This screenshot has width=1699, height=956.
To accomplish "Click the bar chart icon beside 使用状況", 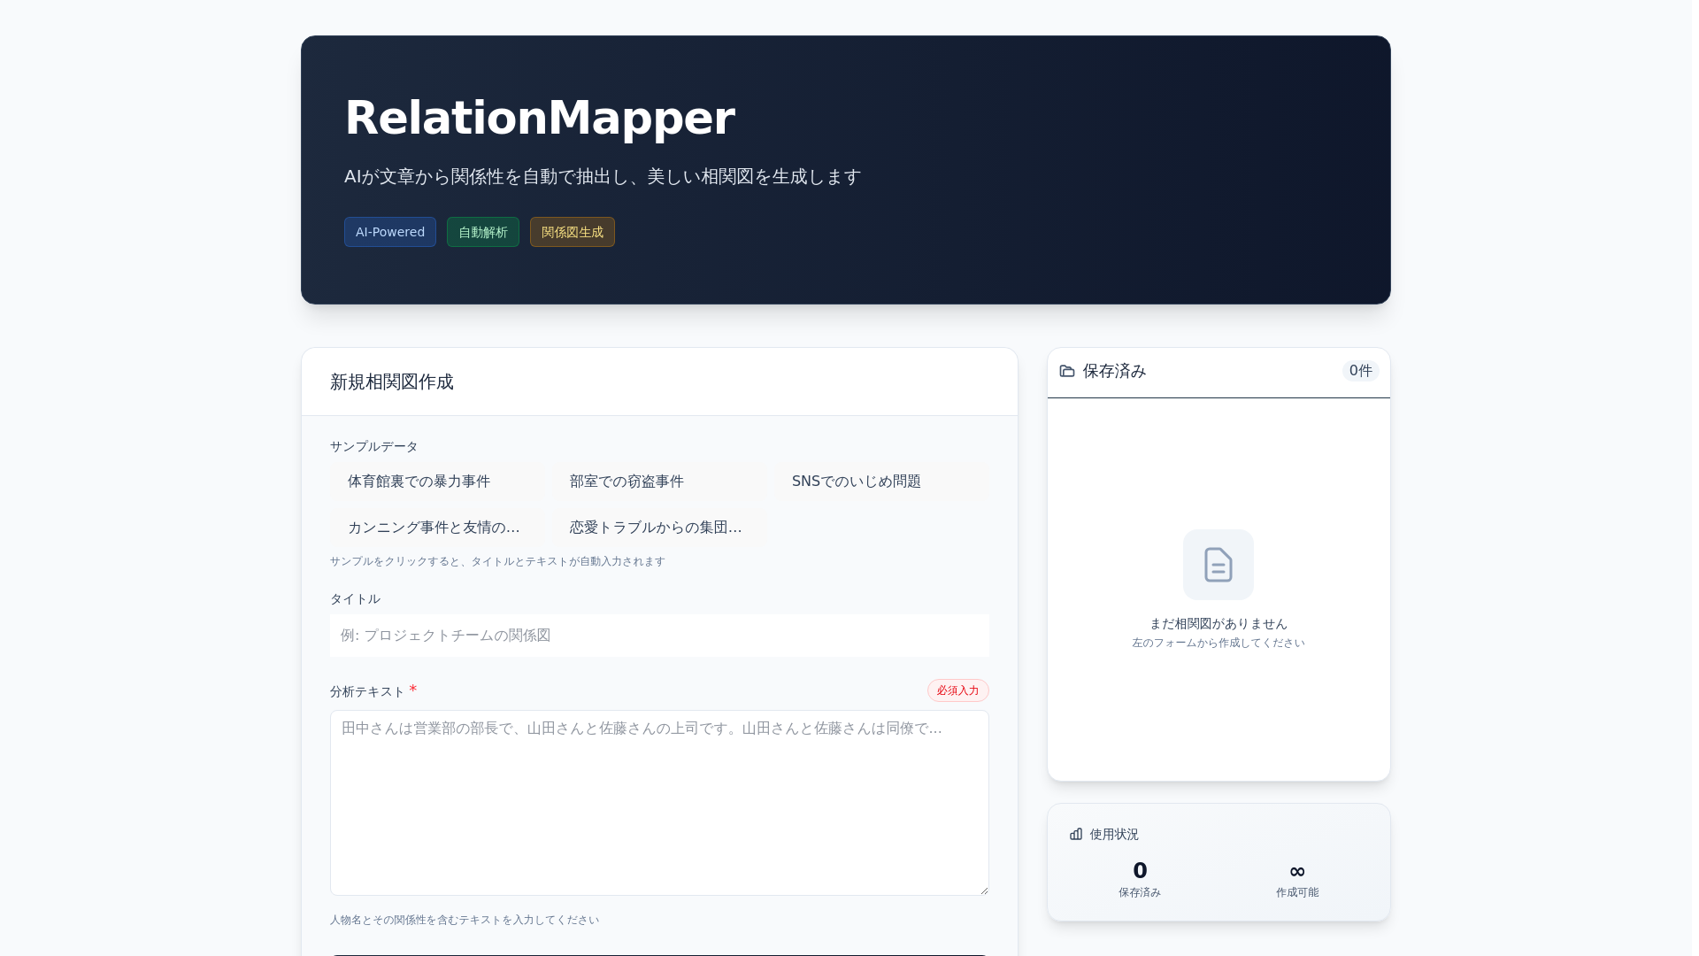I will click(1076, 834).
